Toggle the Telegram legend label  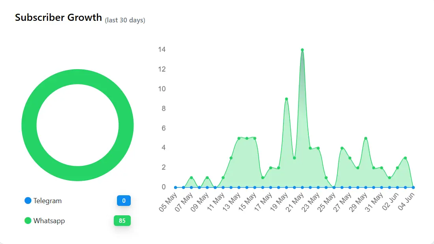click(47, 201)
